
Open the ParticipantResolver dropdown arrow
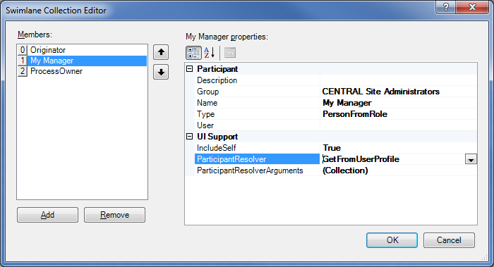click(471, 159)
